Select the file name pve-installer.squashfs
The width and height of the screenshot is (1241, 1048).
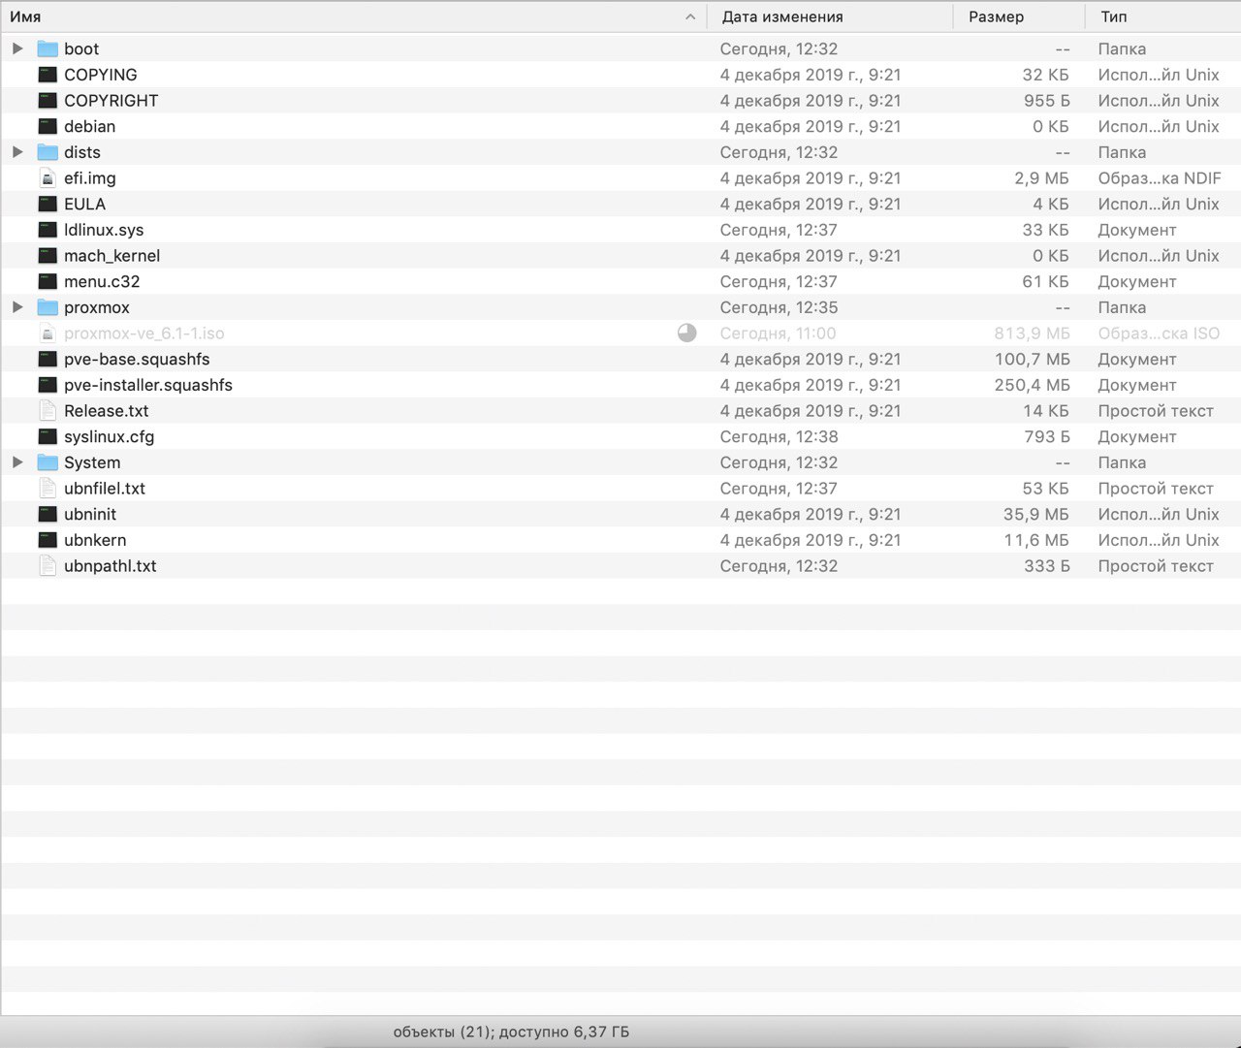pyautogui.click(x=148, y=385)
